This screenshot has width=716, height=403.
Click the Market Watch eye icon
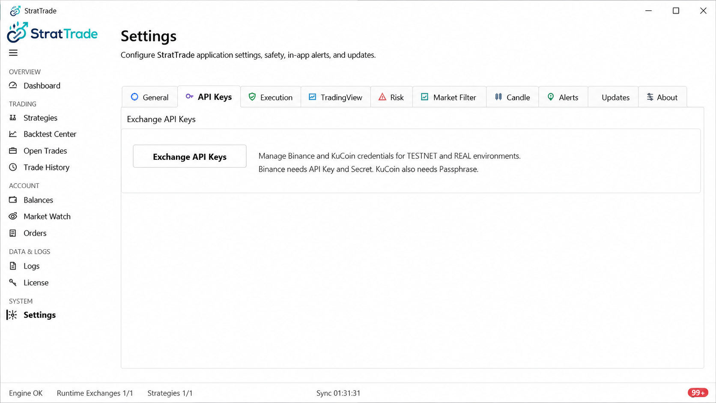[x=13, y=216]
